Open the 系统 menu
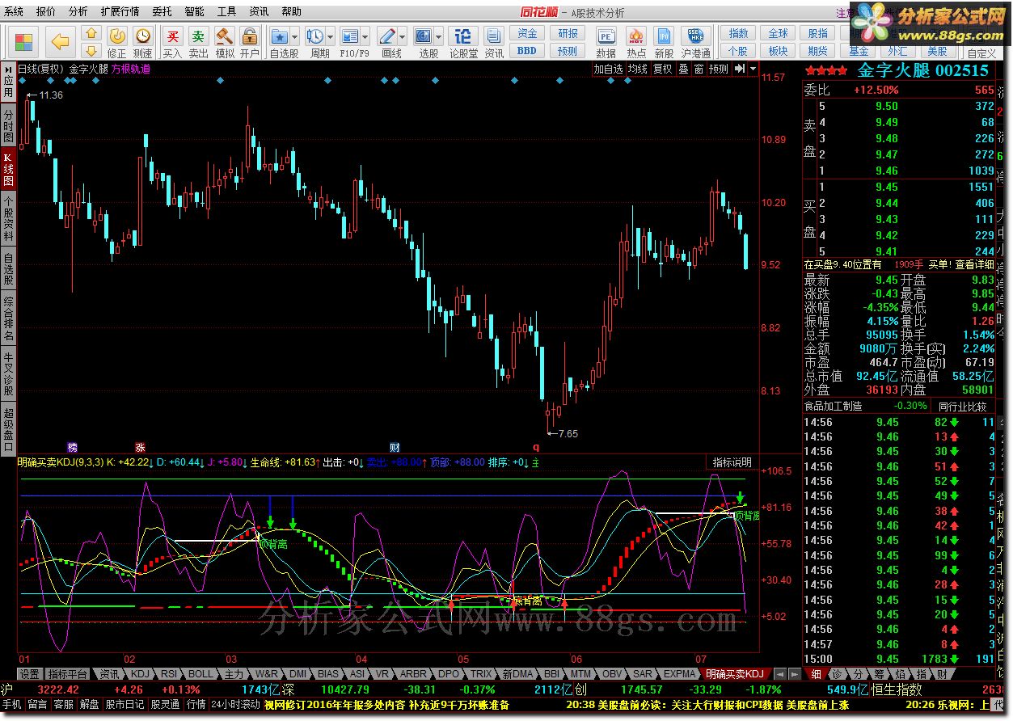The height and width of the screenshot is (721, 1013). [14, 12]
